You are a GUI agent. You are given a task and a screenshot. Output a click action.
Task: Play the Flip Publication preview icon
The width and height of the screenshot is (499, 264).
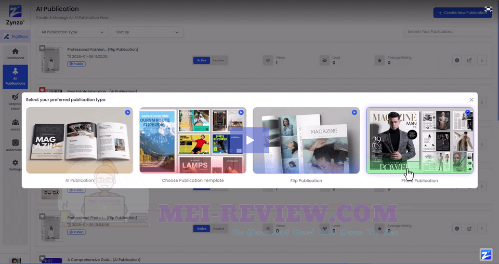pos(354,112)
